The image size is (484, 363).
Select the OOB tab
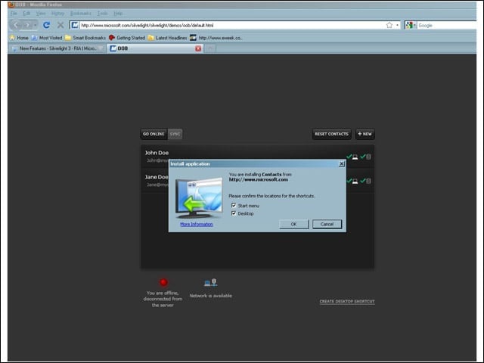pyautogui.click(x=155, y=48)
